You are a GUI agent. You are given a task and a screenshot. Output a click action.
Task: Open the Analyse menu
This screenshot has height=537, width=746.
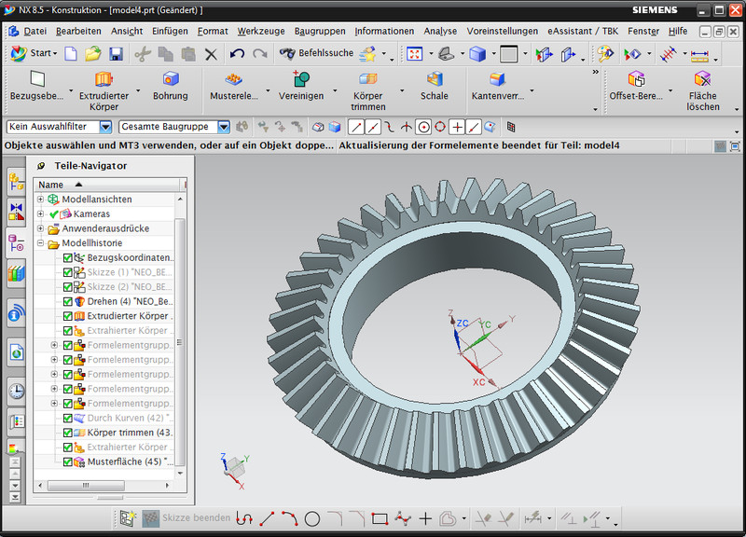pyautogui.click(x=440, y=31)
